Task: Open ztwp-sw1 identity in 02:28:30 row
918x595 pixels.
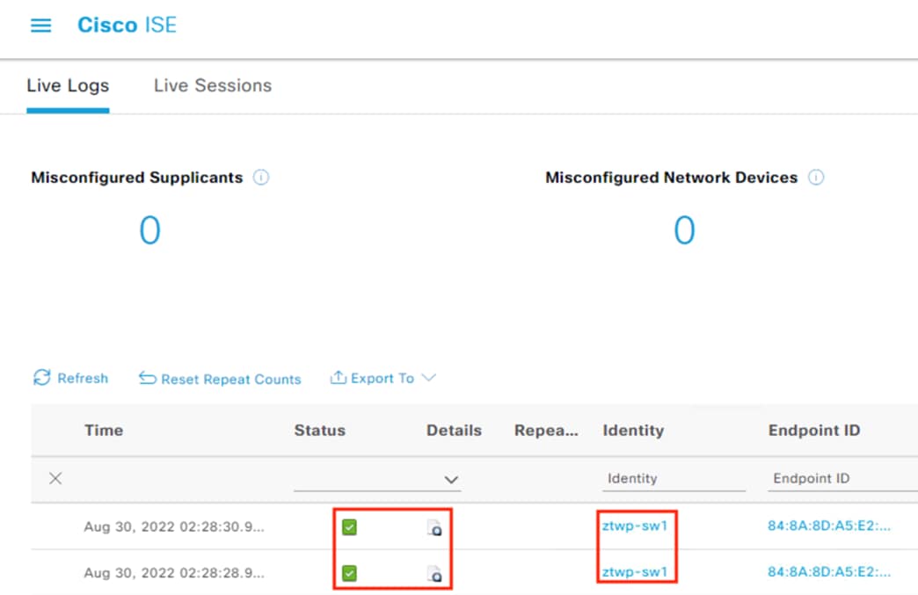Action: coord(635,526)
